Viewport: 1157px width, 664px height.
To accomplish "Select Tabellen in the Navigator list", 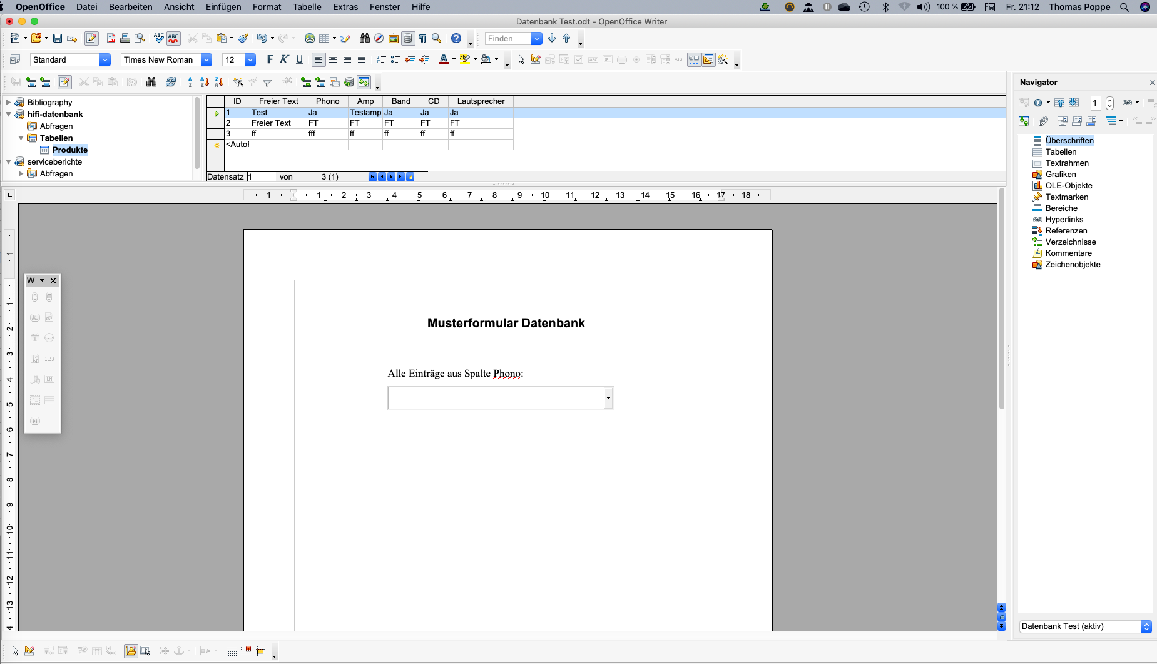I will [x=1061, y=152].
